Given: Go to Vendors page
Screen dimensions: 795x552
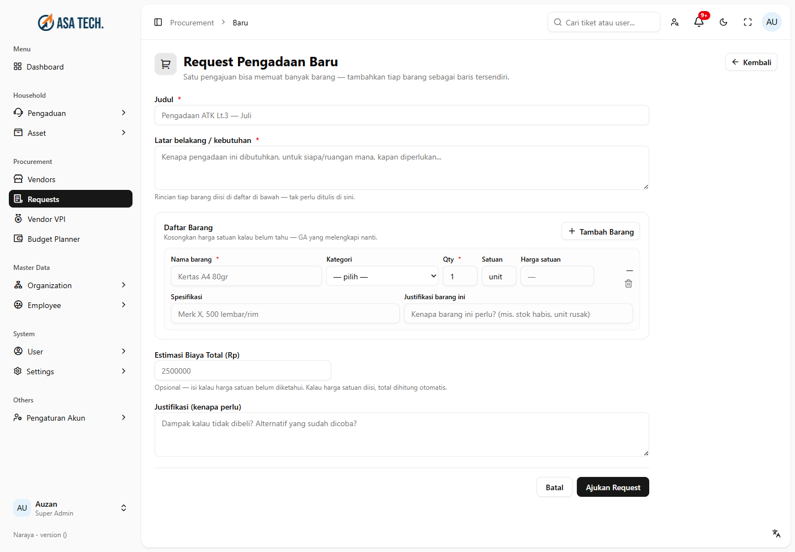Looking at the screenshot, I should [x=71, y=179].
